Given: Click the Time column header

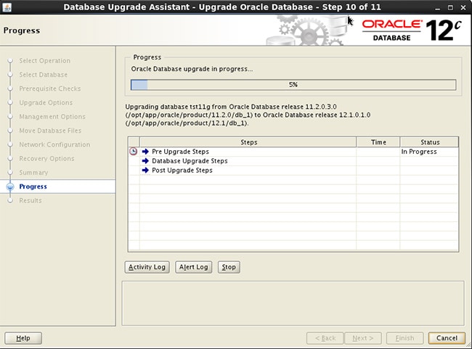Looking at the screenshot, I should (x=378, y=142).
